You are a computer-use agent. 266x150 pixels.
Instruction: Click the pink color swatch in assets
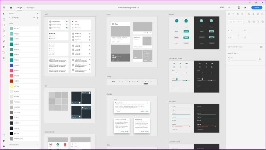tap(11, 70)
